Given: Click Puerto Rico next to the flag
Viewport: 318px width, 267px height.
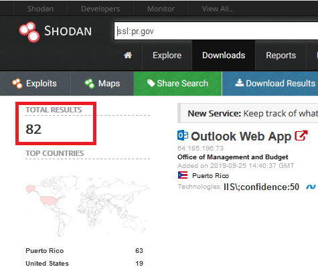Looking at the screenshot, I should click(210, 176).
